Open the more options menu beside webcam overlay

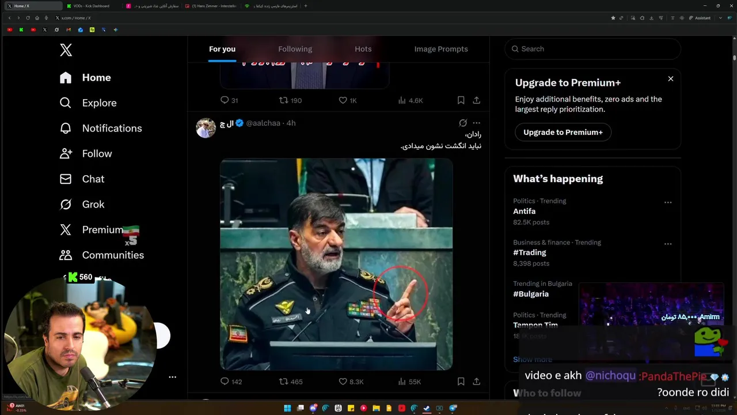click(x=172, y=377)
